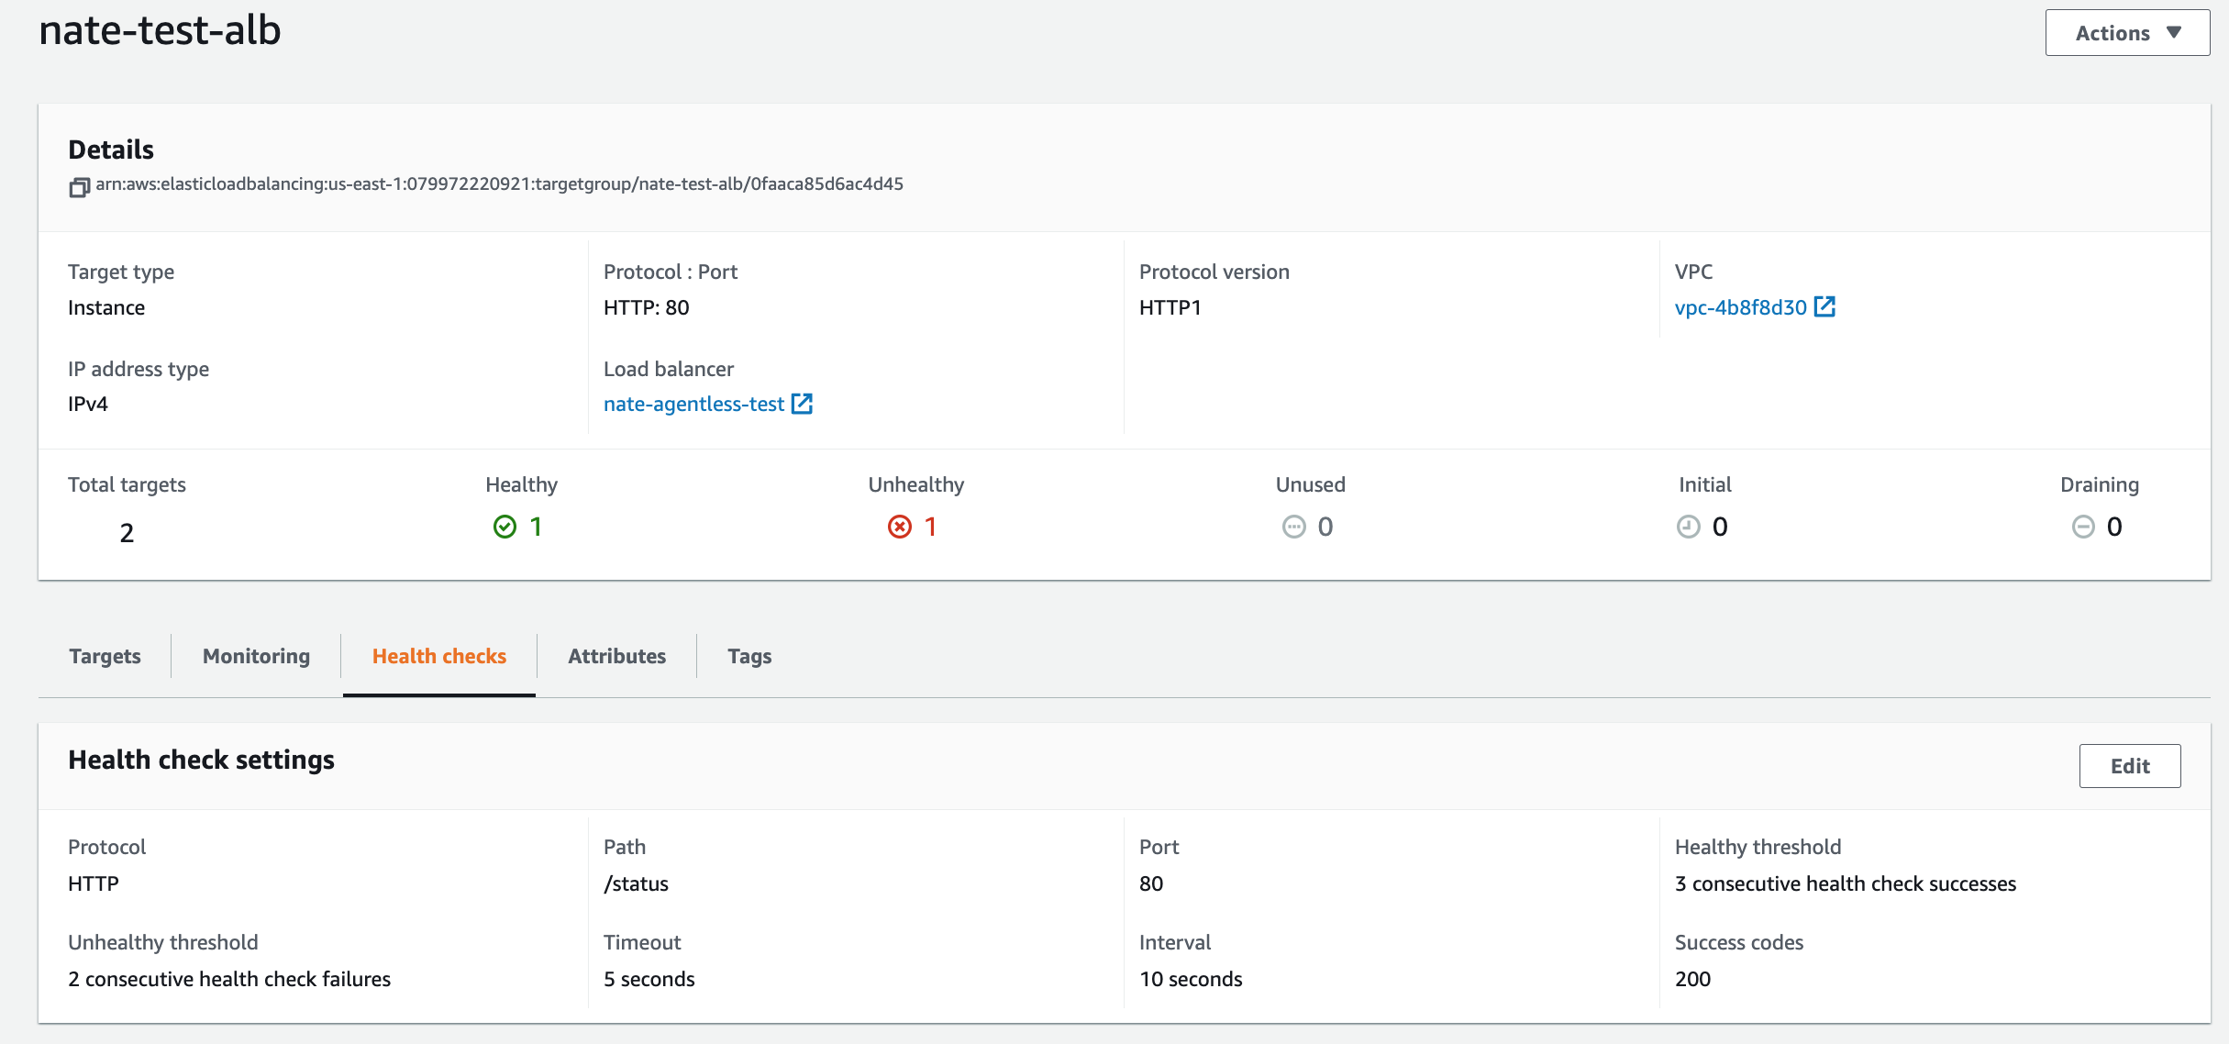Click the IPv4 address type value
The image size is (2229, 1044).
88,404
